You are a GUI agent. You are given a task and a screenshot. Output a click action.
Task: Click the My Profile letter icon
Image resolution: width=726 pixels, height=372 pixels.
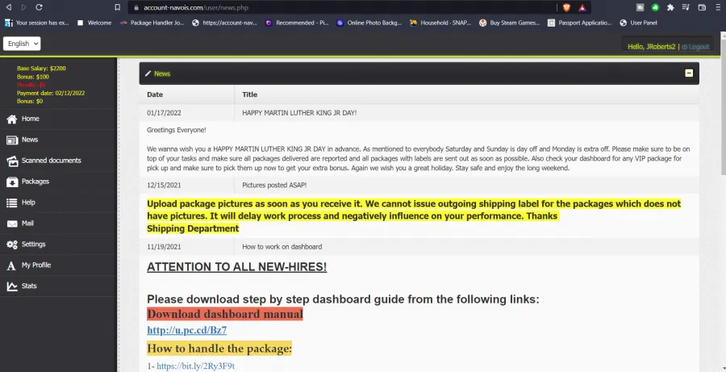[x=12, y=265]
